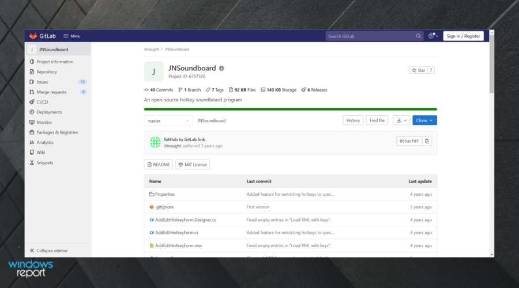Open Issues in sidebar

(42, 82)
